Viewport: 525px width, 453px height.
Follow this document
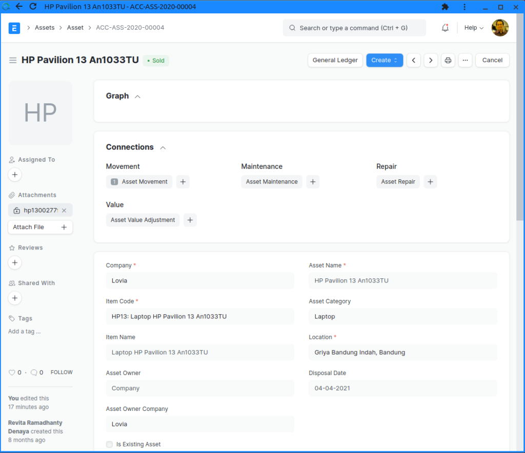point(62,372)
